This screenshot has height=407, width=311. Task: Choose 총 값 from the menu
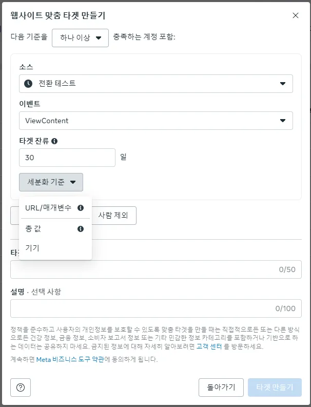point(33,229)
